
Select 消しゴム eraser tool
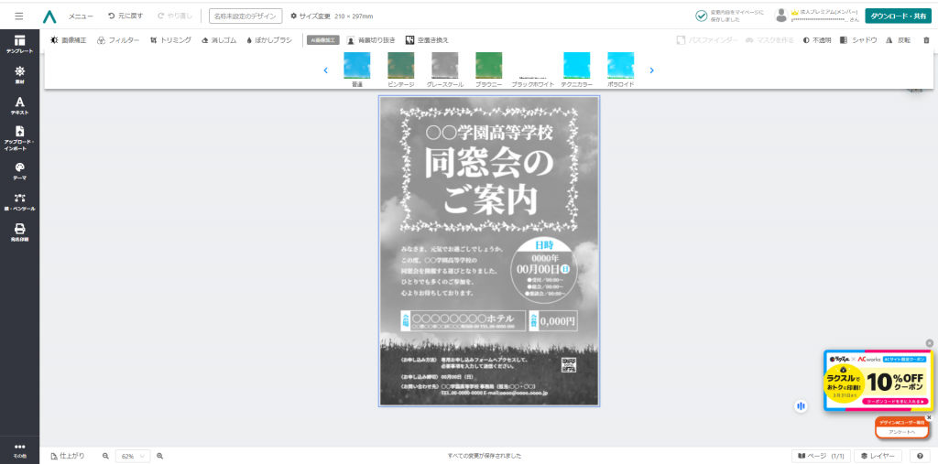tap(219, 40)
